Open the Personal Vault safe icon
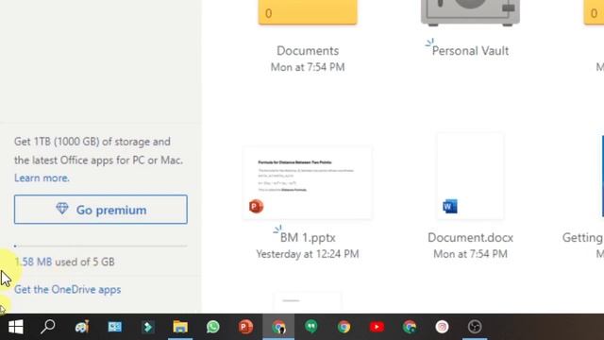Image resolution: width=604 pixels, height=340 pixels. 470,12
